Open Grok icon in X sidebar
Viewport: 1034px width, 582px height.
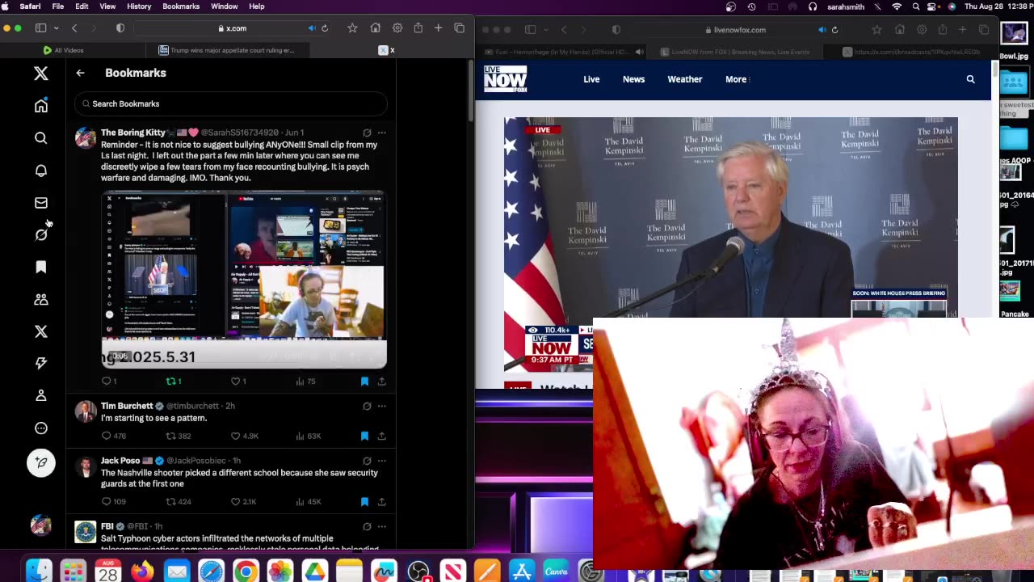[x=41, y=234]
